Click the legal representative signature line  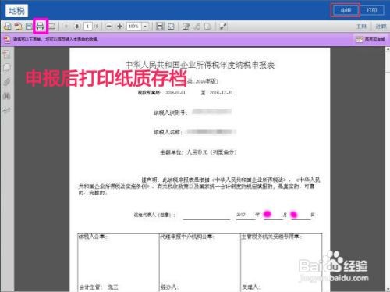point(207,216)
